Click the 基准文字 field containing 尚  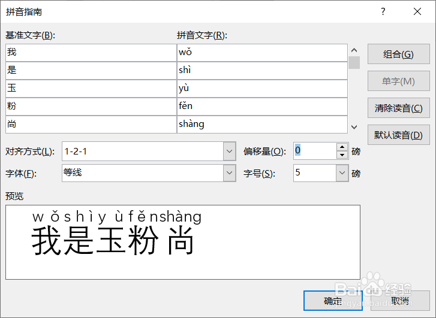[x=91, y=125]
